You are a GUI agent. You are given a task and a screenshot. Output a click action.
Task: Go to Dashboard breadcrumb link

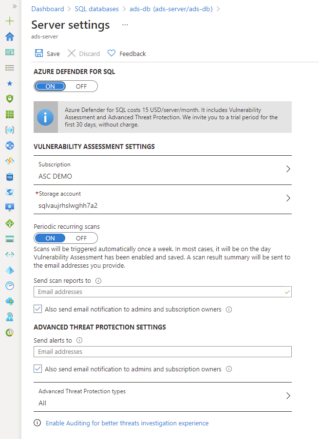coord(48,9)
